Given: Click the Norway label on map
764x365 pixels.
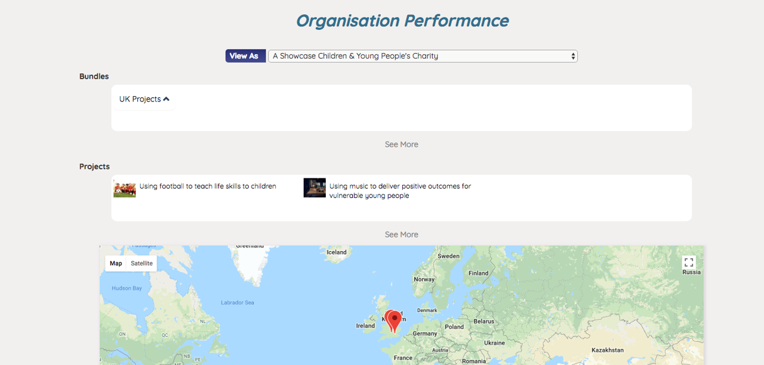Looking at the screenshot, I should (424, 279).
